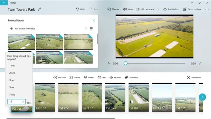Click the preview seek slider handle
211x119 pixels.
point(126,63)
